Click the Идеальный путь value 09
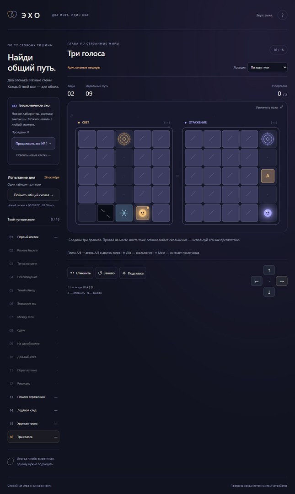The image size is (295, 494). click(x=89, y=94)
